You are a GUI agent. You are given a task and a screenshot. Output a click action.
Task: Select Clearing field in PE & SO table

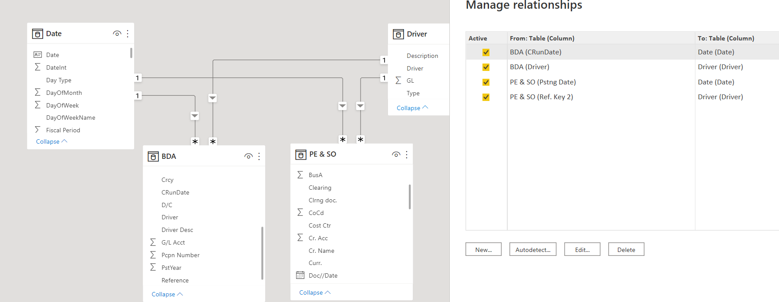point(320,188)
